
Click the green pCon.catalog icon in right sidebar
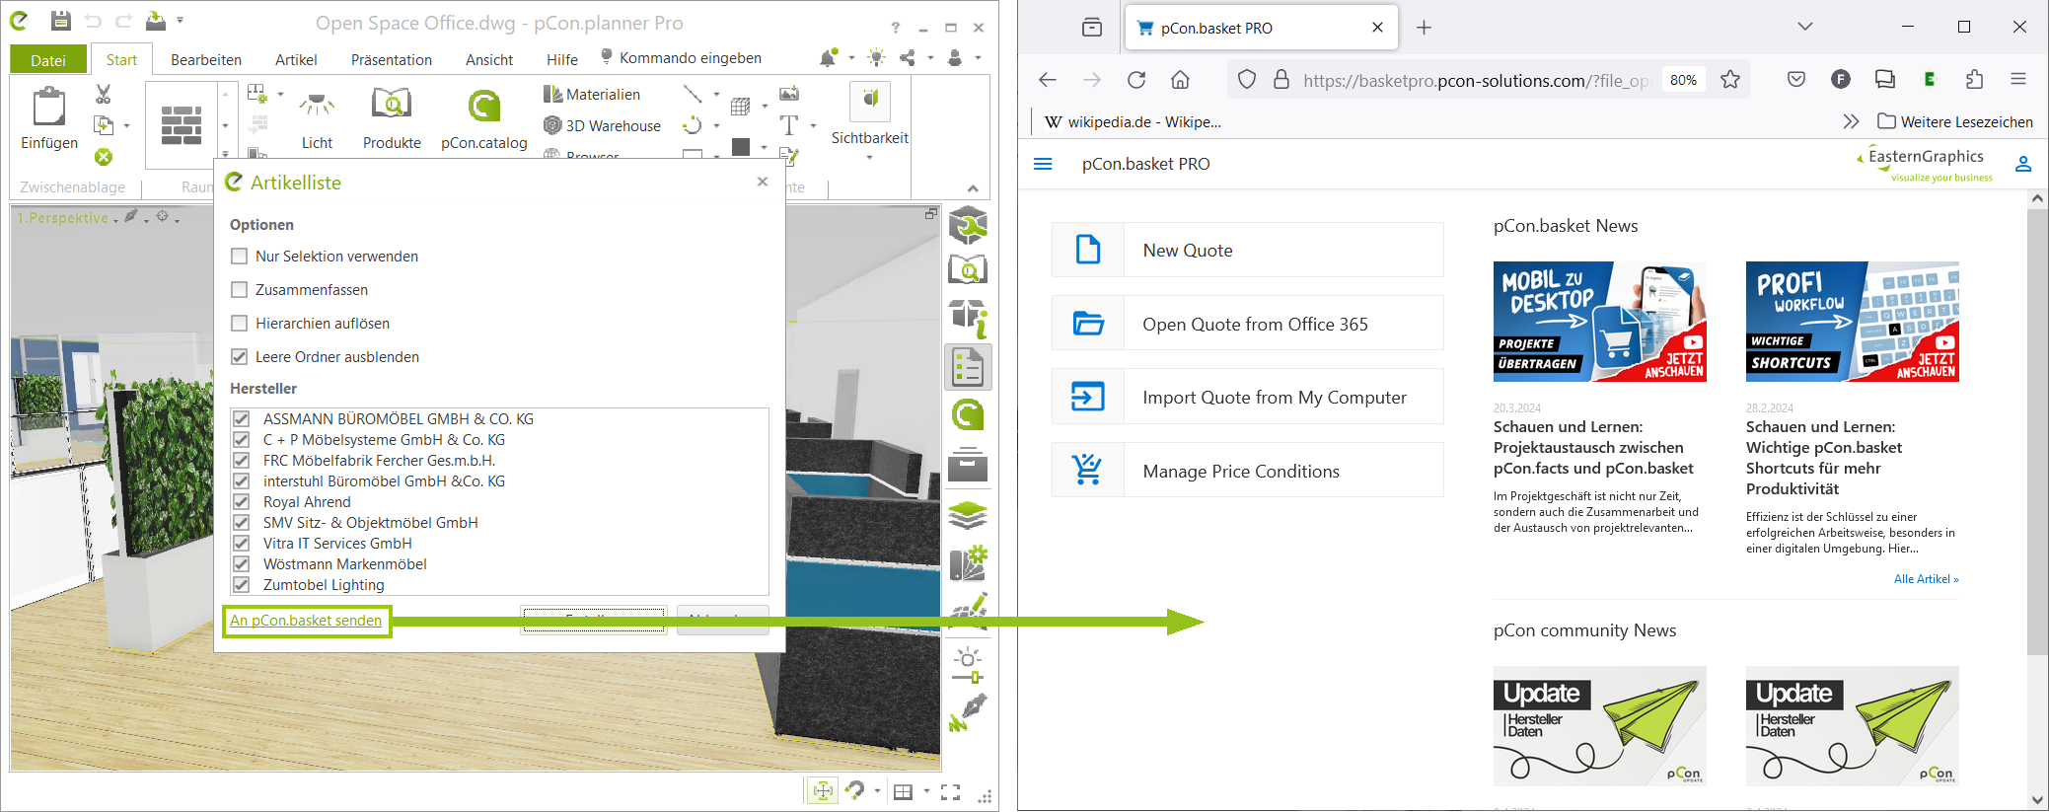pos(968,415)
